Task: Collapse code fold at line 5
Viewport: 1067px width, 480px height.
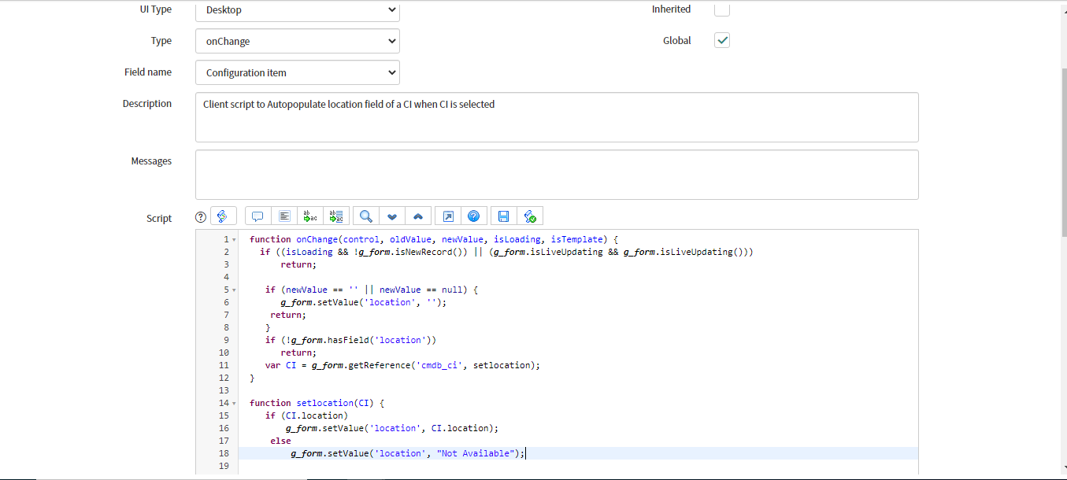Action: (x=234, y=290)
